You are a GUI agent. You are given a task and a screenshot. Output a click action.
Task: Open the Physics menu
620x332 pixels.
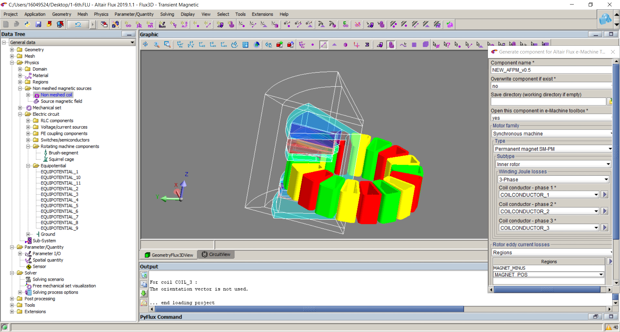coord(101,14)
